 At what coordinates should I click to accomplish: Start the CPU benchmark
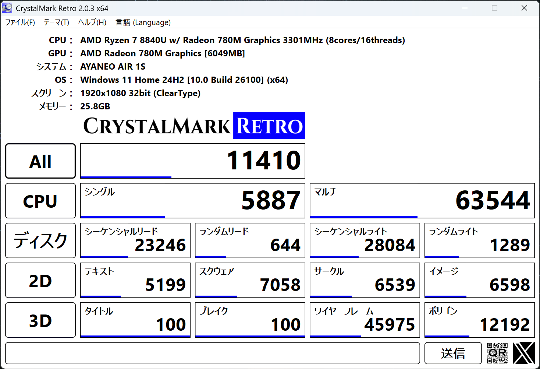coord(40,201)
